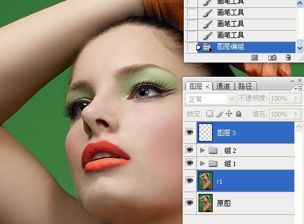Click the 原图 layer thumbnail
The width and height of the screenshot is (304, 224).
pyautogui.click(x=205, y=203)
